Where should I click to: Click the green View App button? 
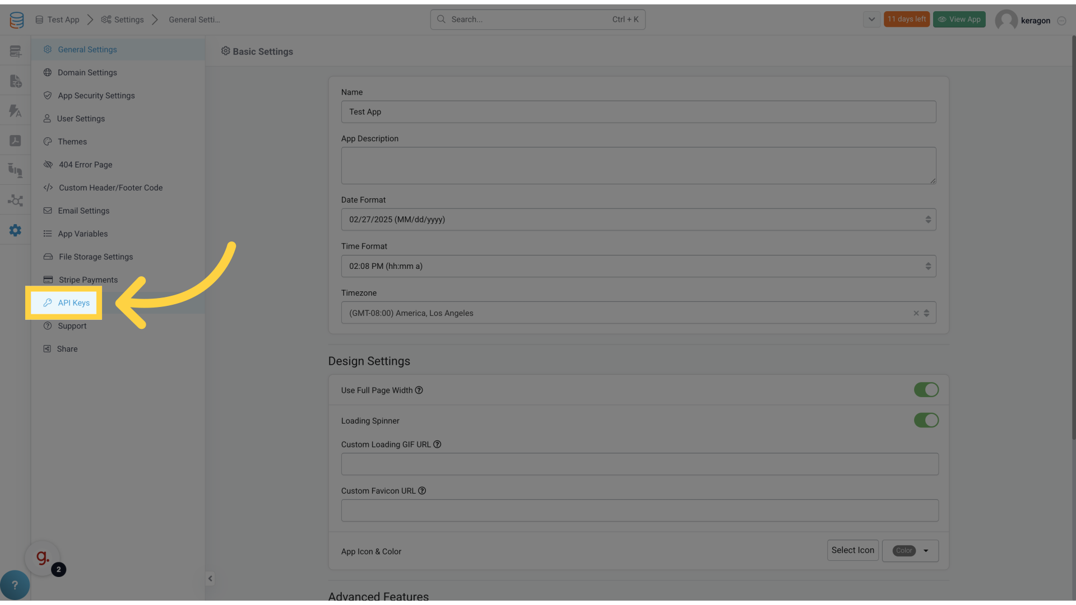(x=959, y=19)
